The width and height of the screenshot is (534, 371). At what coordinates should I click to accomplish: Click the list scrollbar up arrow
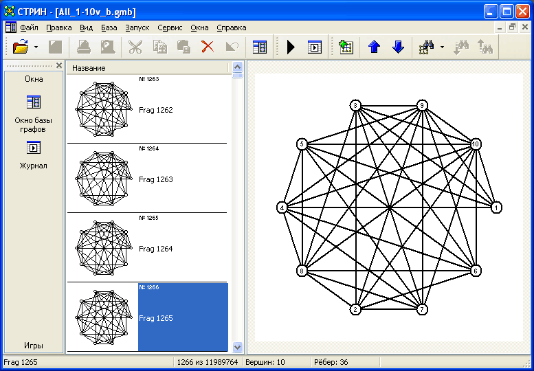(237, 67)
